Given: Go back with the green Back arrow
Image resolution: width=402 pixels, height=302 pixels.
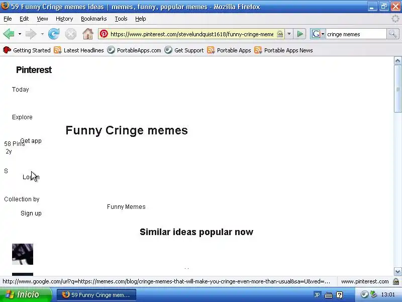Looking at the screenshot, I should [x=9, y=34].
